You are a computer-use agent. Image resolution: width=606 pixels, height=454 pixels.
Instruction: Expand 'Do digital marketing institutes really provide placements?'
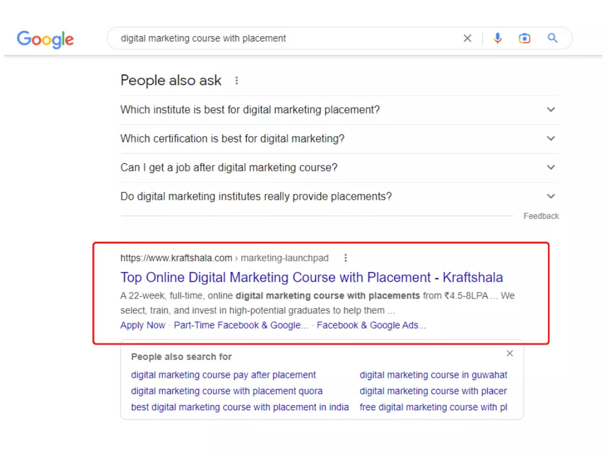coord(339,196)
